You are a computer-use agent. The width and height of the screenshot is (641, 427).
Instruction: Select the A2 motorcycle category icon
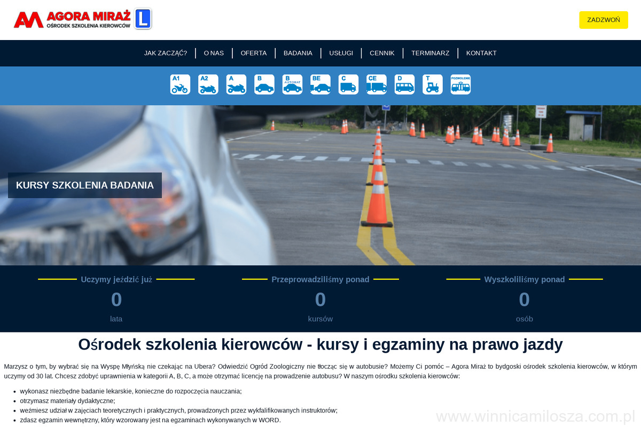click(x=208, y=84)
